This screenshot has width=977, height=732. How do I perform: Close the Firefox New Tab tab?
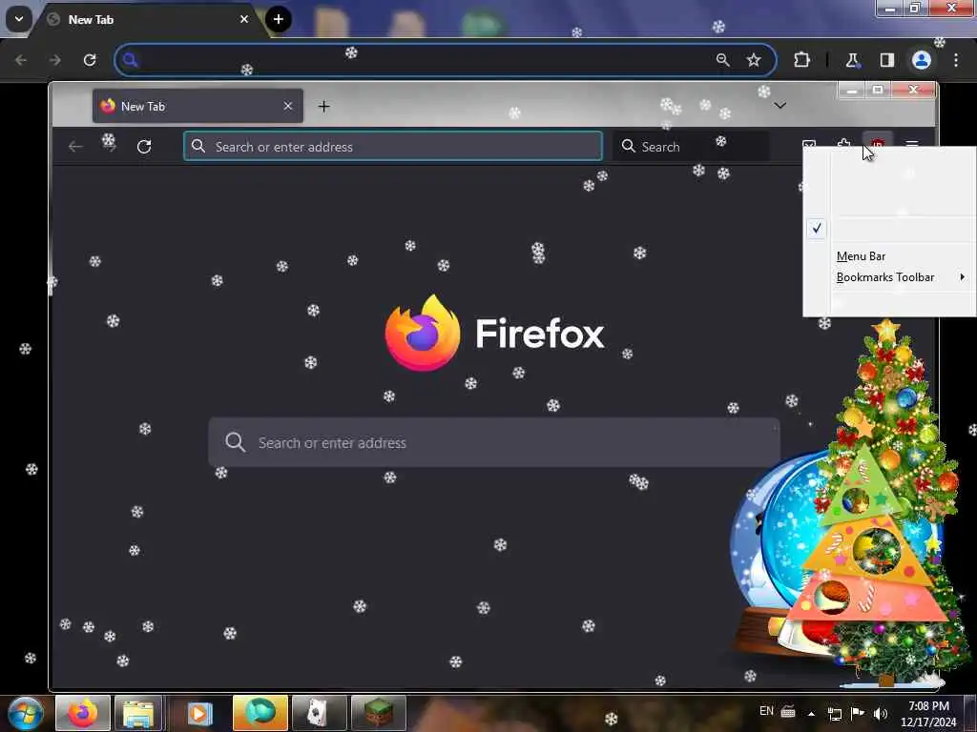pyautogui.click(x=288, y=106)
